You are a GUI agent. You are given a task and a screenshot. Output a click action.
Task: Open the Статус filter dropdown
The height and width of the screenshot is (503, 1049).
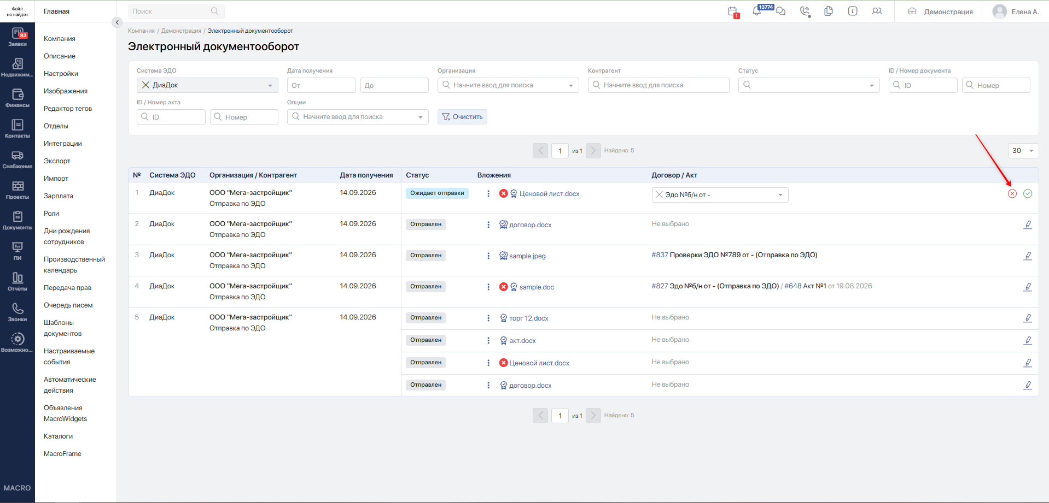(809, 85)
